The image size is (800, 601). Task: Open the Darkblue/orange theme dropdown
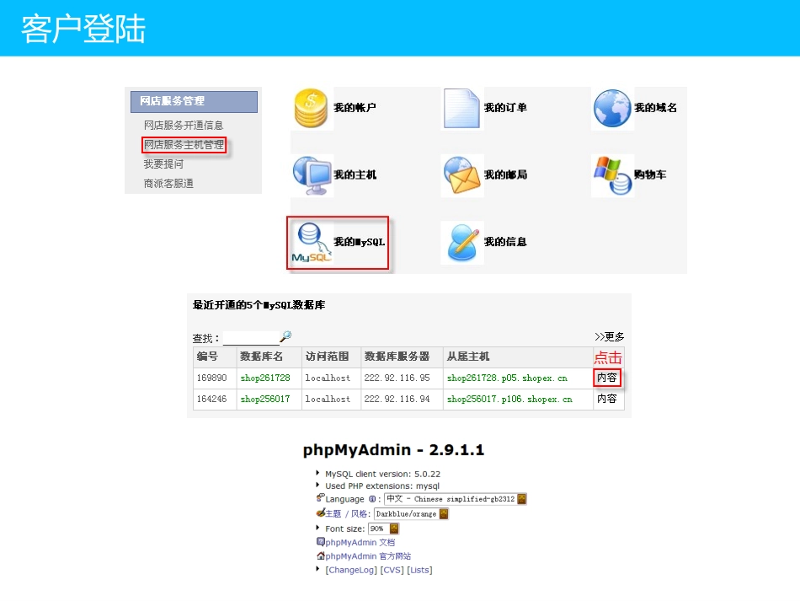tap(411, 513)
